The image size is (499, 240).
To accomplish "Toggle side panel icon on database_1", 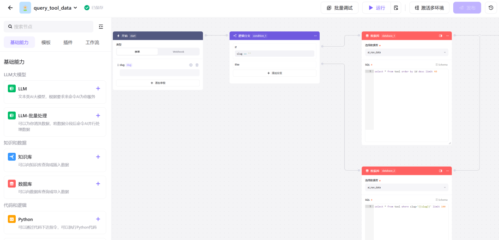I will pyautogui.click(x=441, y=36).
